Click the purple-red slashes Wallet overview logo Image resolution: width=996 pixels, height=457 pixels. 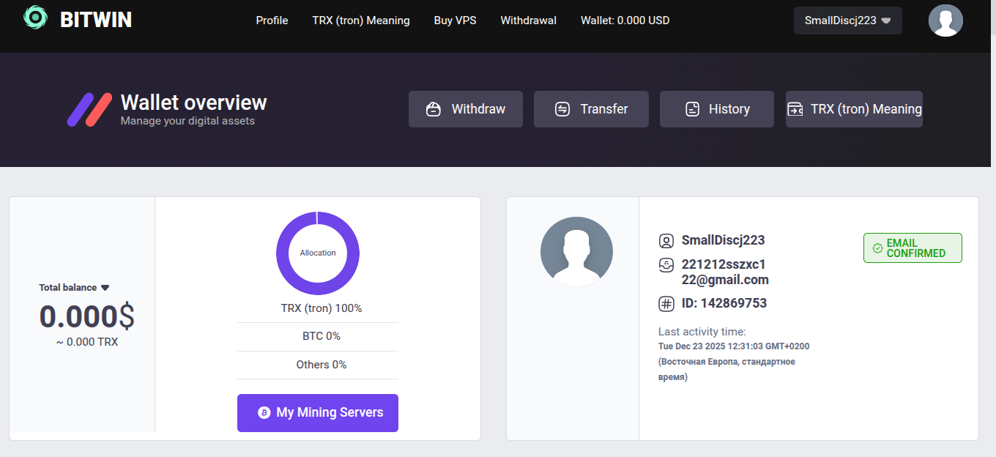[x=89, y=110]
